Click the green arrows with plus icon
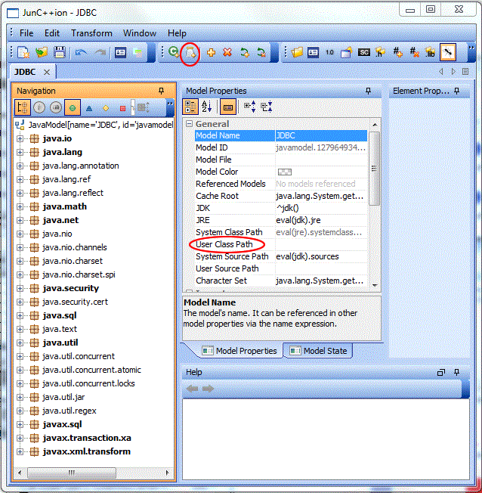This screenshot has height=493, width=482. click(x=245, y=52)
